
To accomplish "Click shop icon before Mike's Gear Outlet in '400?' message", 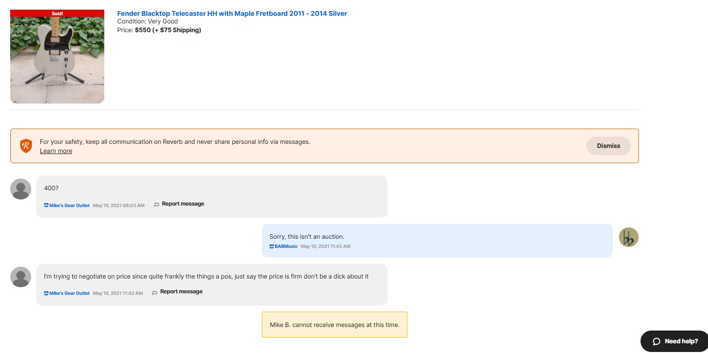I will click(x=46, y=206).
